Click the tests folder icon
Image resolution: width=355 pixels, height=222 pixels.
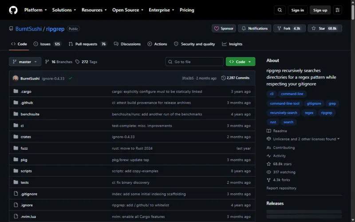(16, 182)
